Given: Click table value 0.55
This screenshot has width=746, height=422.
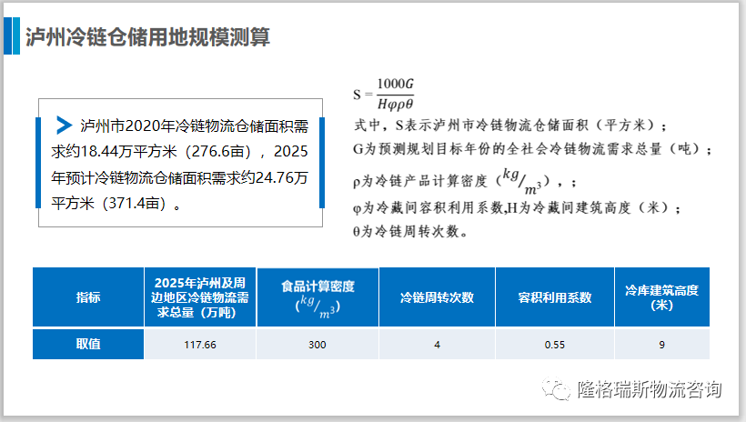Looking at the screenshot, I should (x=555, y=344).
